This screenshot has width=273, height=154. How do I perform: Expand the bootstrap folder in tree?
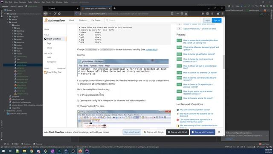(12, 31)
